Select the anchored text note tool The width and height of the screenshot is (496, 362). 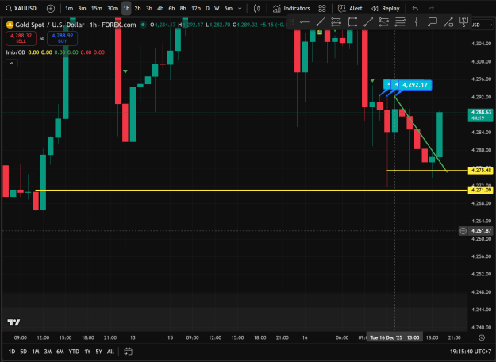[464, 22]
